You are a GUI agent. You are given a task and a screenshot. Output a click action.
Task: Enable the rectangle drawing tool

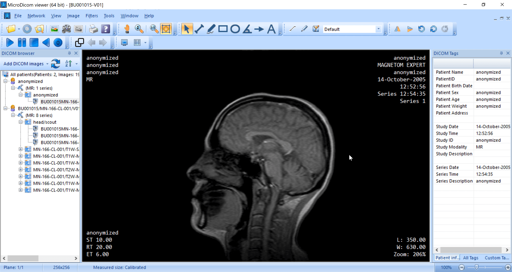[x=223, y=29]
